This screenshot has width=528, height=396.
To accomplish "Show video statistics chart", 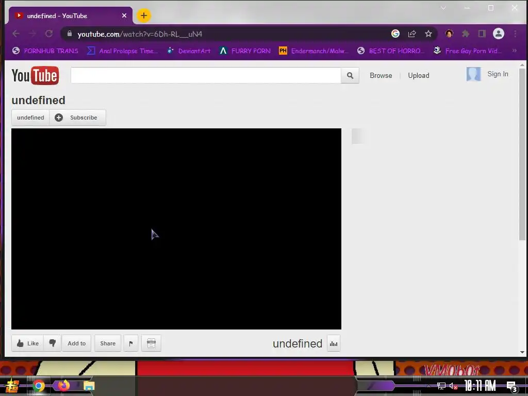I will [x=334, y=343].
